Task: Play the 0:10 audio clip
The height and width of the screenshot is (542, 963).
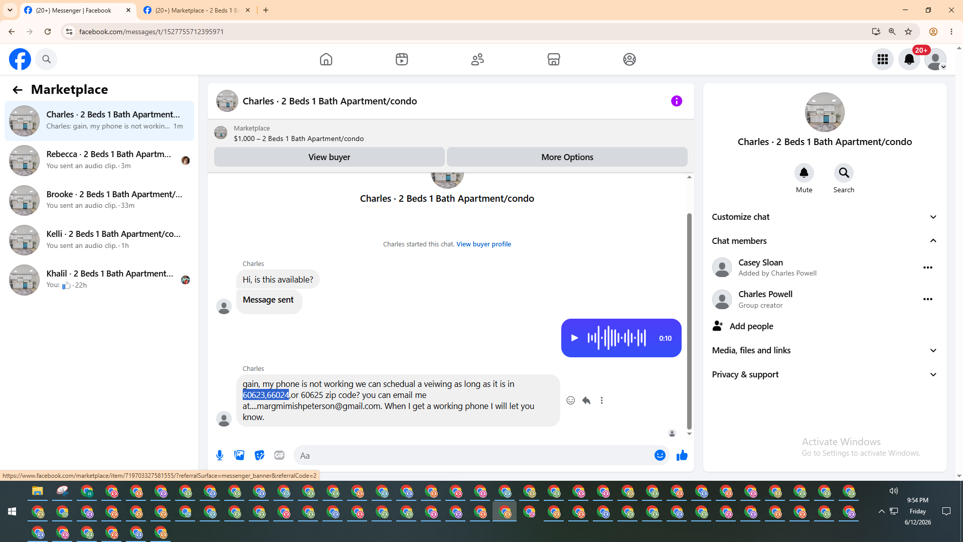Action: tap(575, 338)
